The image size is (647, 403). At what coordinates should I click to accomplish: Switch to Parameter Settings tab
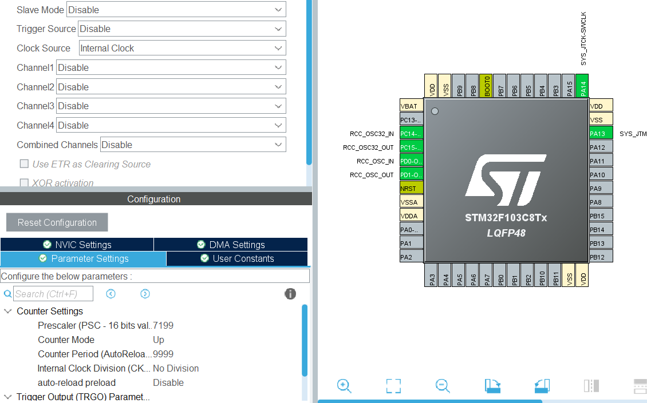[84, 258]
